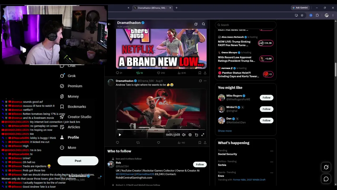Follow Rob @RobCGH
The height and width of the screenshot is (190, 337).
coord(200,164)
